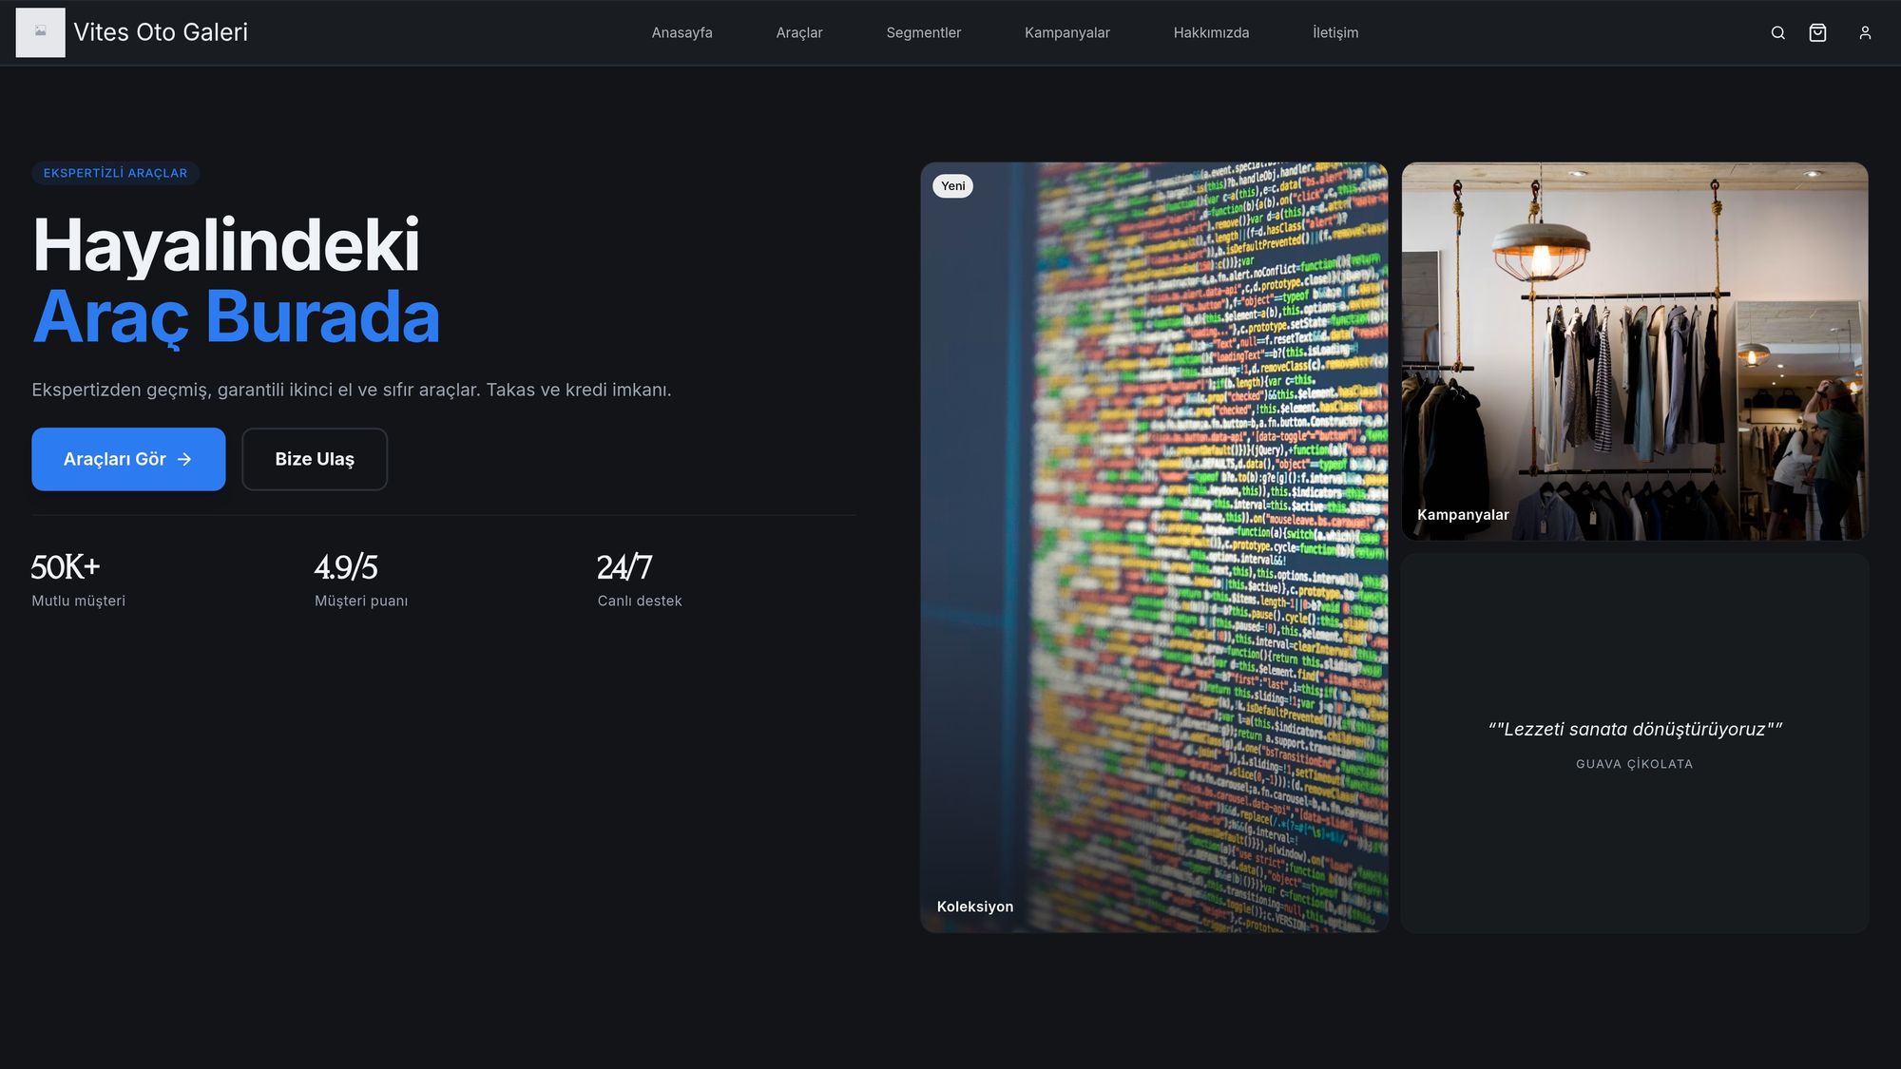
Task: Click the Araçları Gör button
Action: [x=128, y=459]
